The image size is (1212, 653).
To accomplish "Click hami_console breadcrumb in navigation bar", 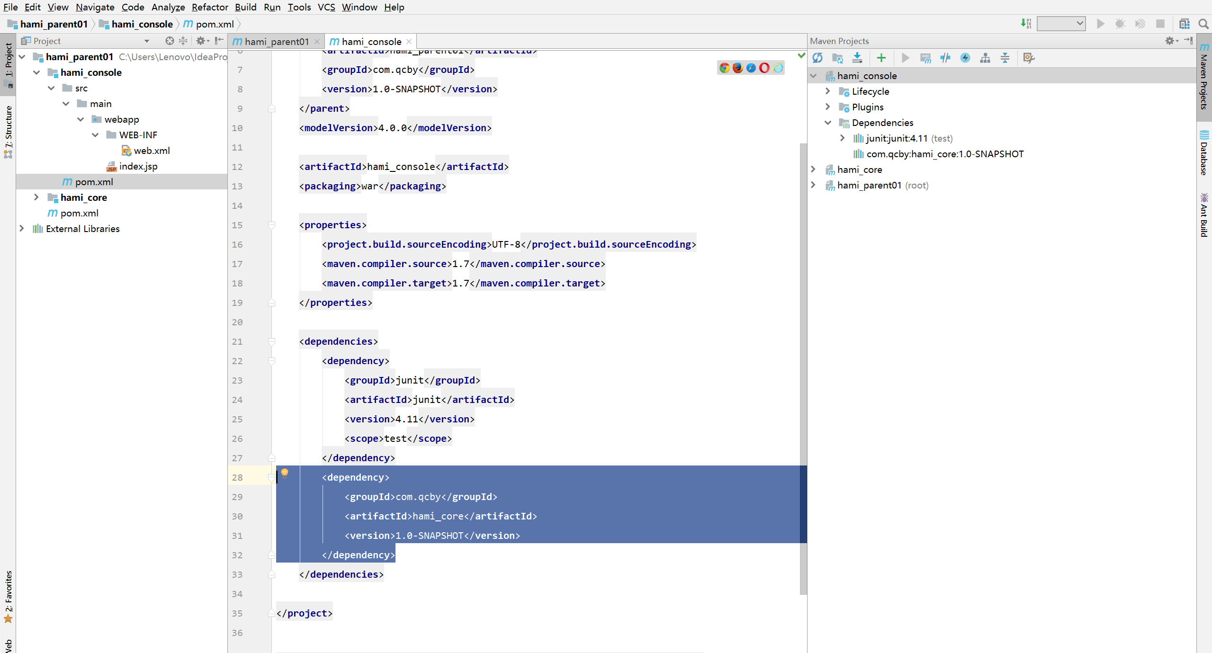I will pyautogui.click(x=142, y=24).
